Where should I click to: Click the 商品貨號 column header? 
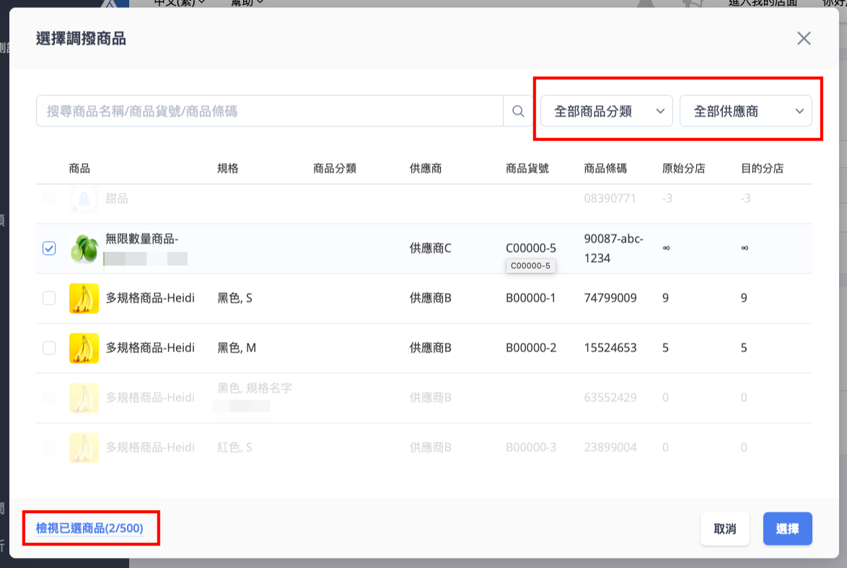pyautogui.click(x=527, y=169)
